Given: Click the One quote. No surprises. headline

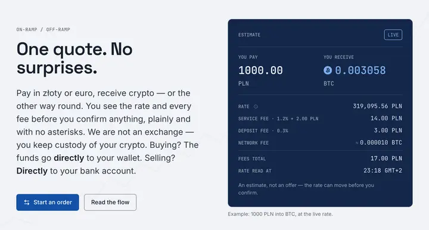Looking at the screenshot, I should pyautogui.click(x=74, y=58).
